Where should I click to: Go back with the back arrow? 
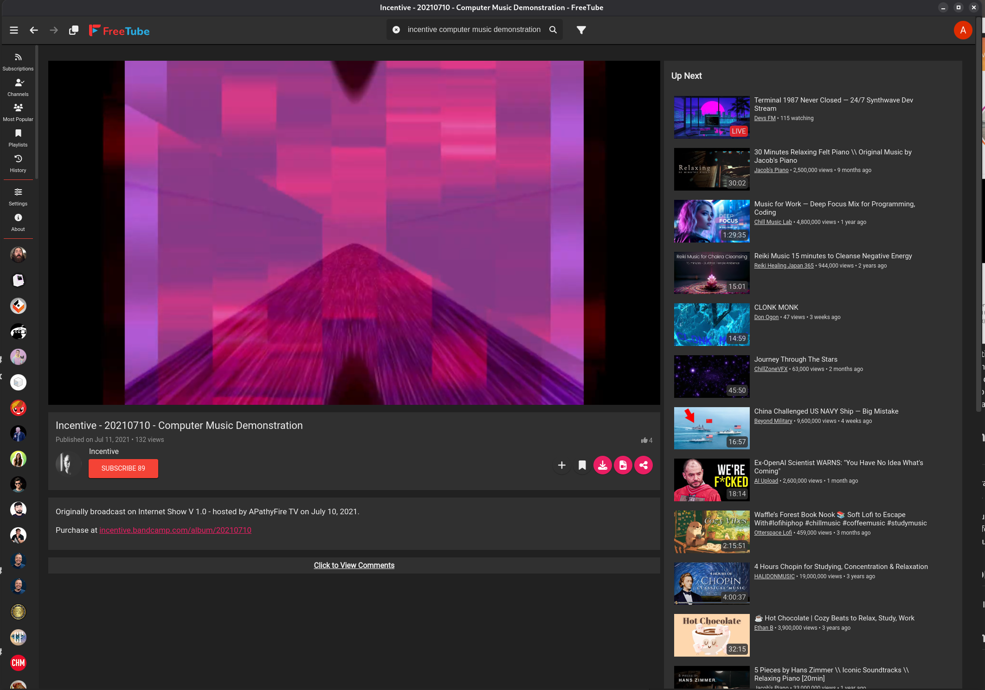click(34, 30)
